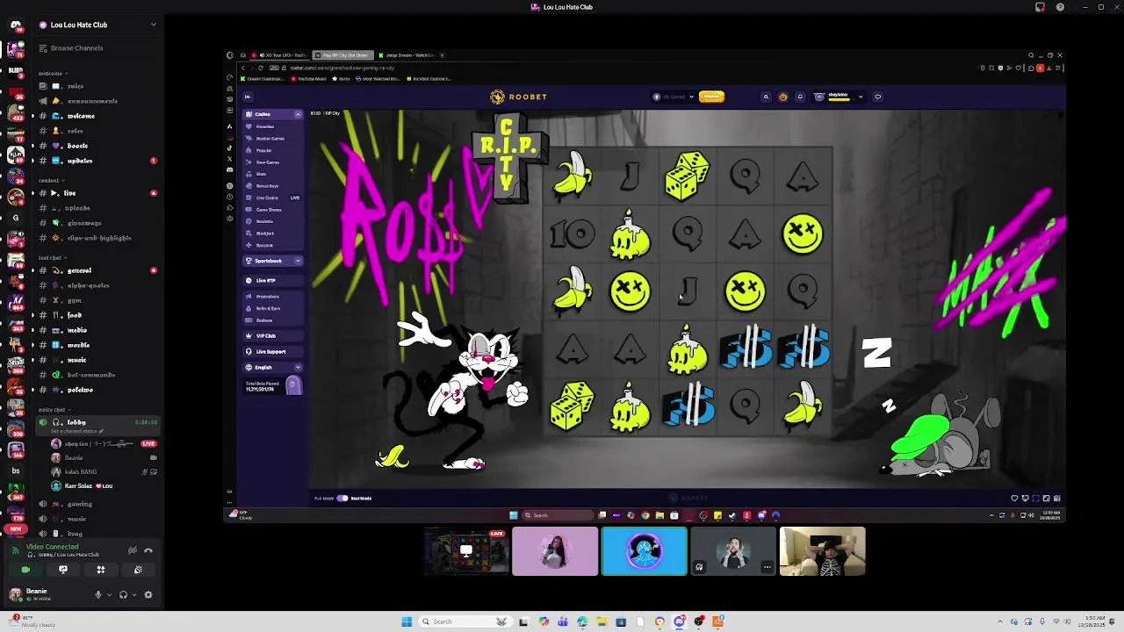This screenshot has width=1124, height=632.
Task: Disconnect from the voice call
Action: point(148,550)
